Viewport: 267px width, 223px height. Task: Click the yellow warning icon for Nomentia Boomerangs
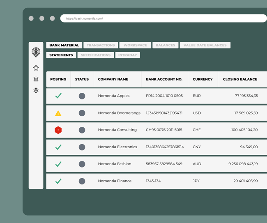[x=58, y=113]
